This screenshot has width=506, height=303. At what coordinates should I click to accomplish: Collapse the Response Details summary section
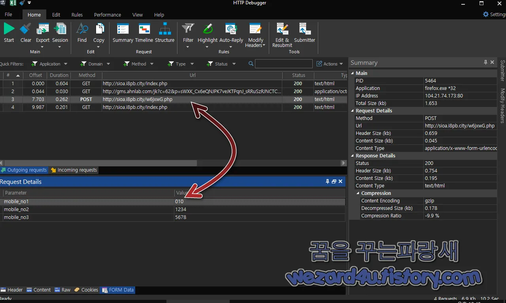point(353,155)
